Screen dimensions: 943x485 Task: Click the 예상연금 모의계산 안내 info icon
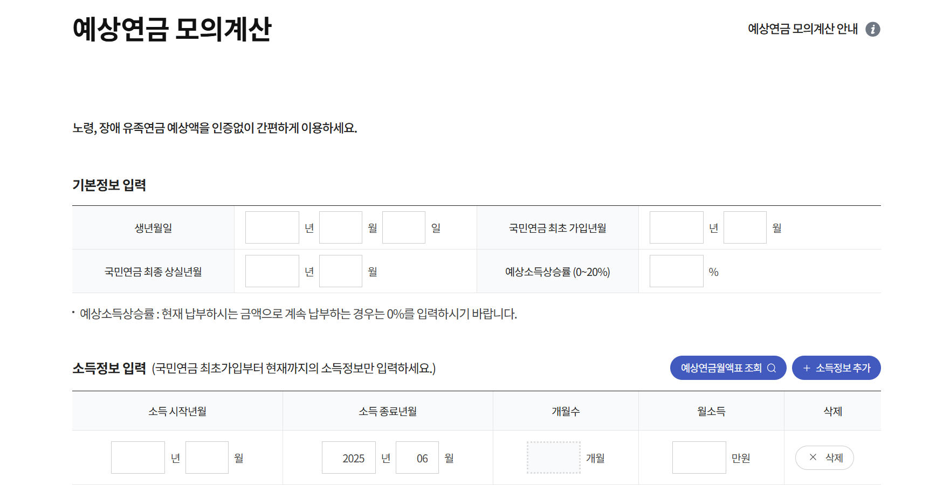(874, 30)
